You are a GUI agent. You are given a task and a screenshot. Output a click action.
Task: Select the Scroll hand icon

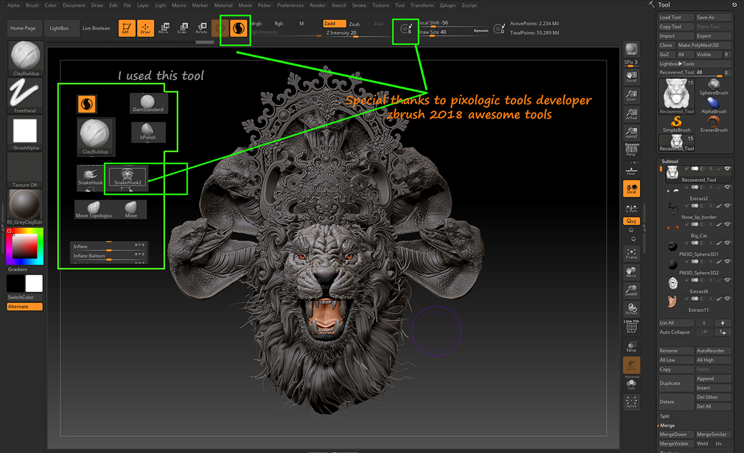[x=631, y=77]
